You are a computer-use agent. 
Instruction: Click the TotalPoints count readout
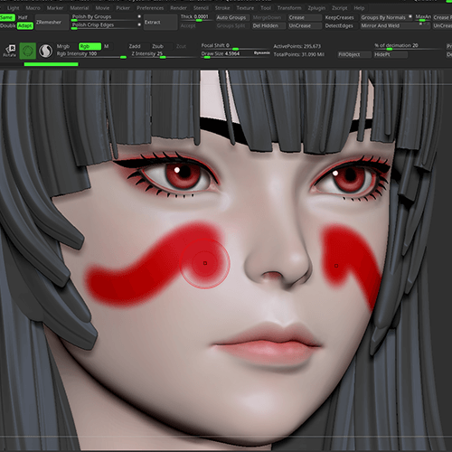coord(299,54)
